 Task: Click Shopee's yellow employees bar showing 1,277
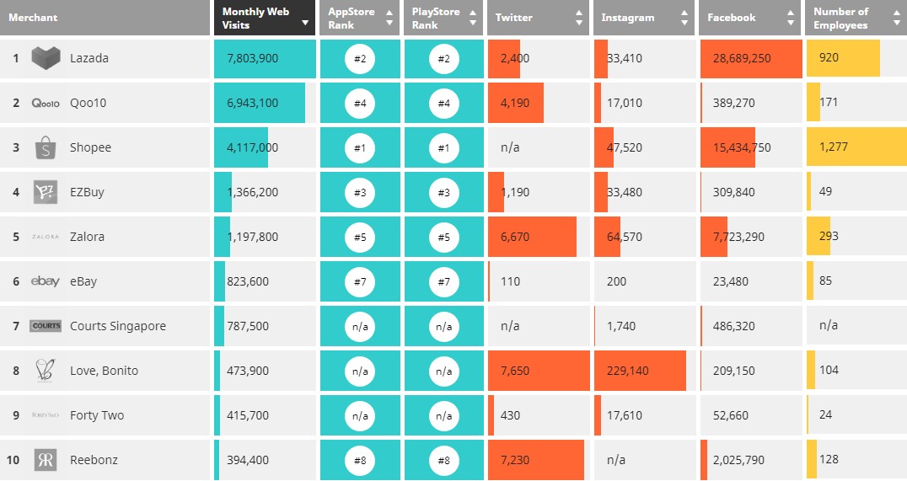[856, 147]
